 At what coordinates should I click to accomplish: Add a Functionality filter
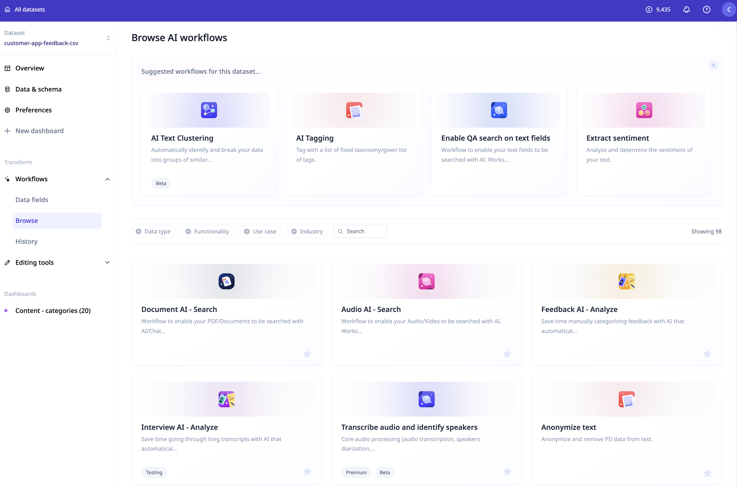click(207, 231)
